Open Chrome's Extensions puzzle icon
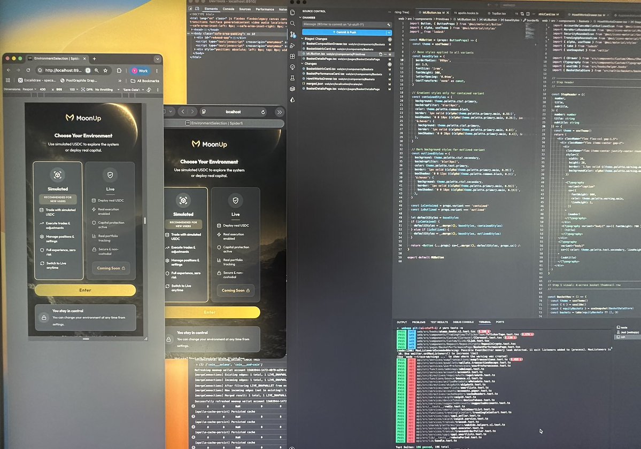 click(x=119, y=70)
